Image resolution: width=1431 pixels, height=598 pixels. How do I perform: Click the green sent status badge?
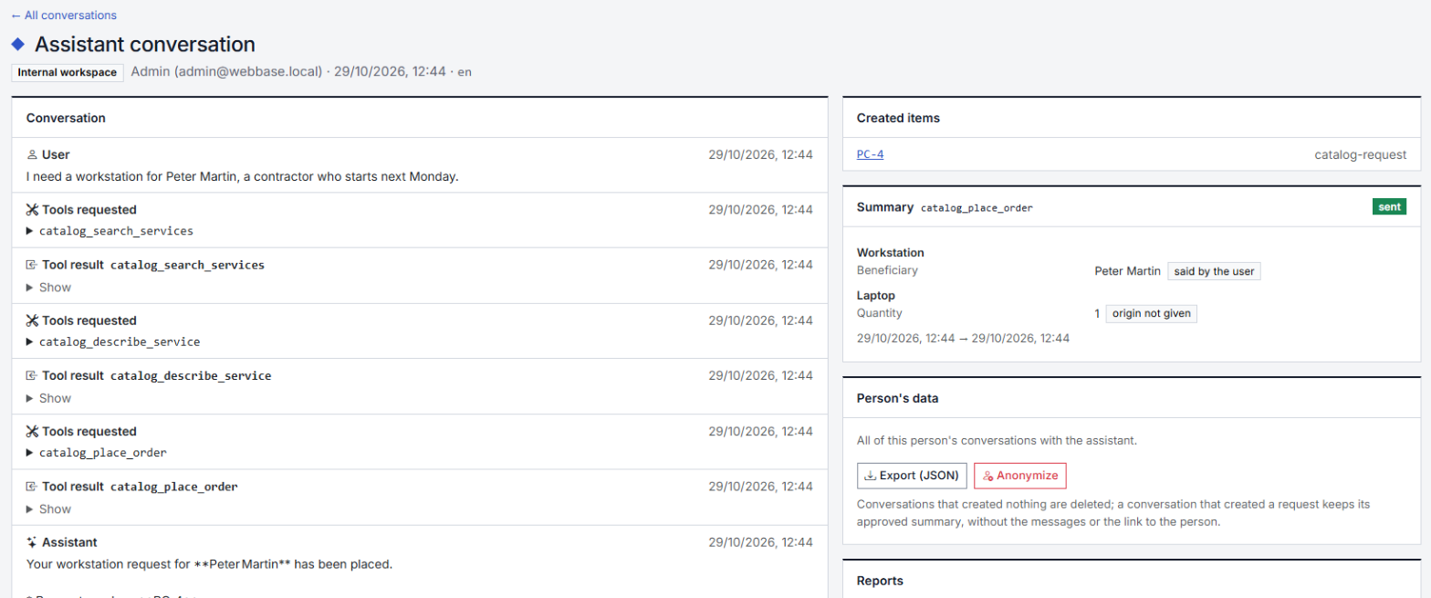click(x=1389, y=207)
